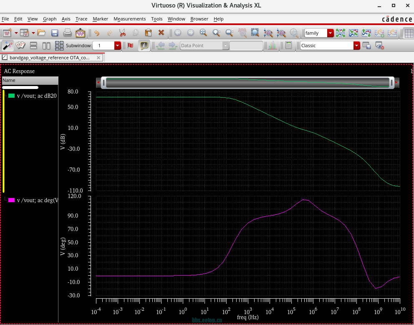Click the magenta deg trace color swatch

pos(11,200)
